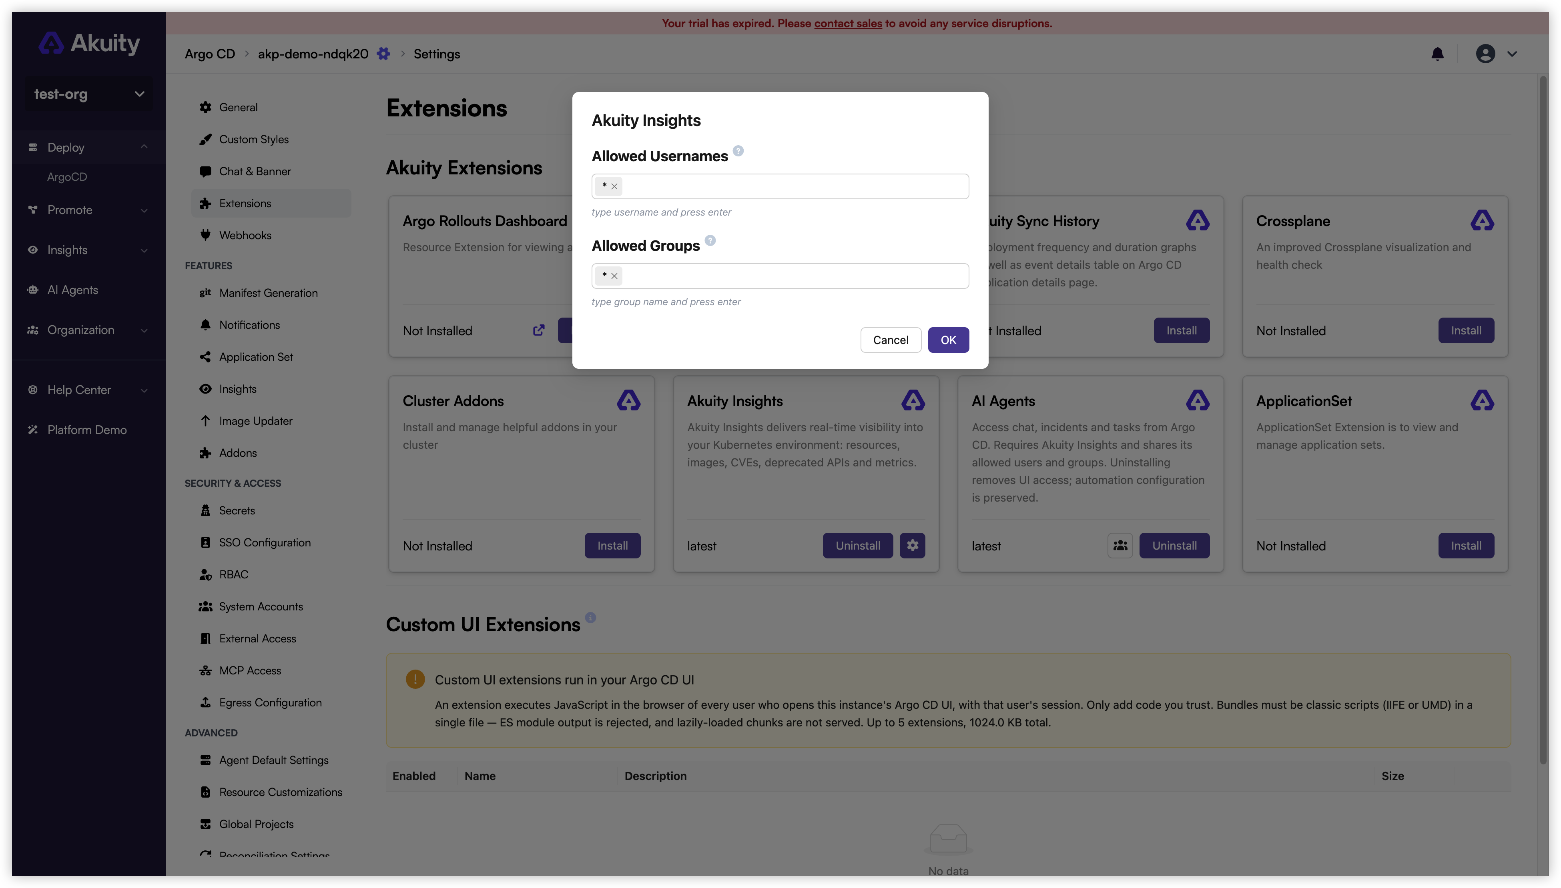Click the Resource Customizations icon
Image resolution: width=1561 pixels, height=888 pixels.
coord(205,792)
